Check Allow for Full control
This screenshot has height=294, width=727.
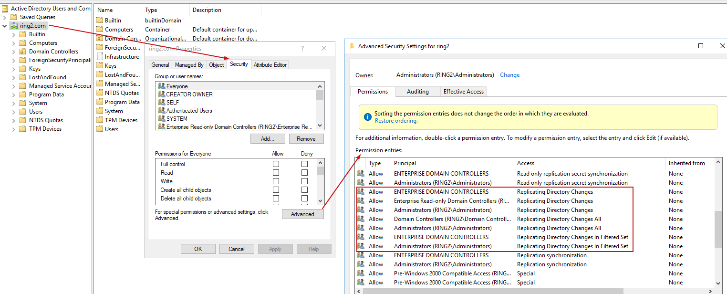(x=276, y=164)
